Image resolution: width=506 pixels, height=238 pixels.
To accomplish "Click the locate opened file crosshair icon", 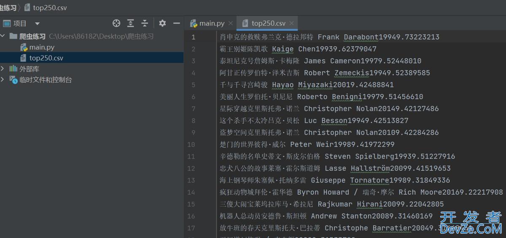I will coord(116,23).
